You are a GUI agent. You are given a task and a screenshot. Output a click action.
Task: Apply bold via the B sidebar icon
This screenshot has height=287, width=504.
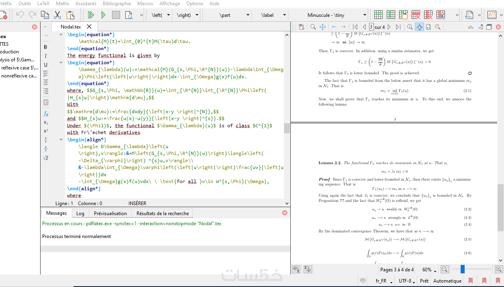pos(46,47)
